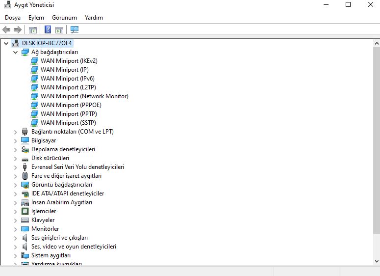Click the scrollbar up arrow

(377, 43)
